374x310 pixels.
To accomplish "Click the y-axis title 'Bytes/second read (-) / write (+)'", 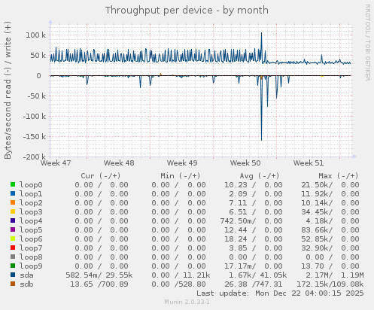I will (8, 90).
